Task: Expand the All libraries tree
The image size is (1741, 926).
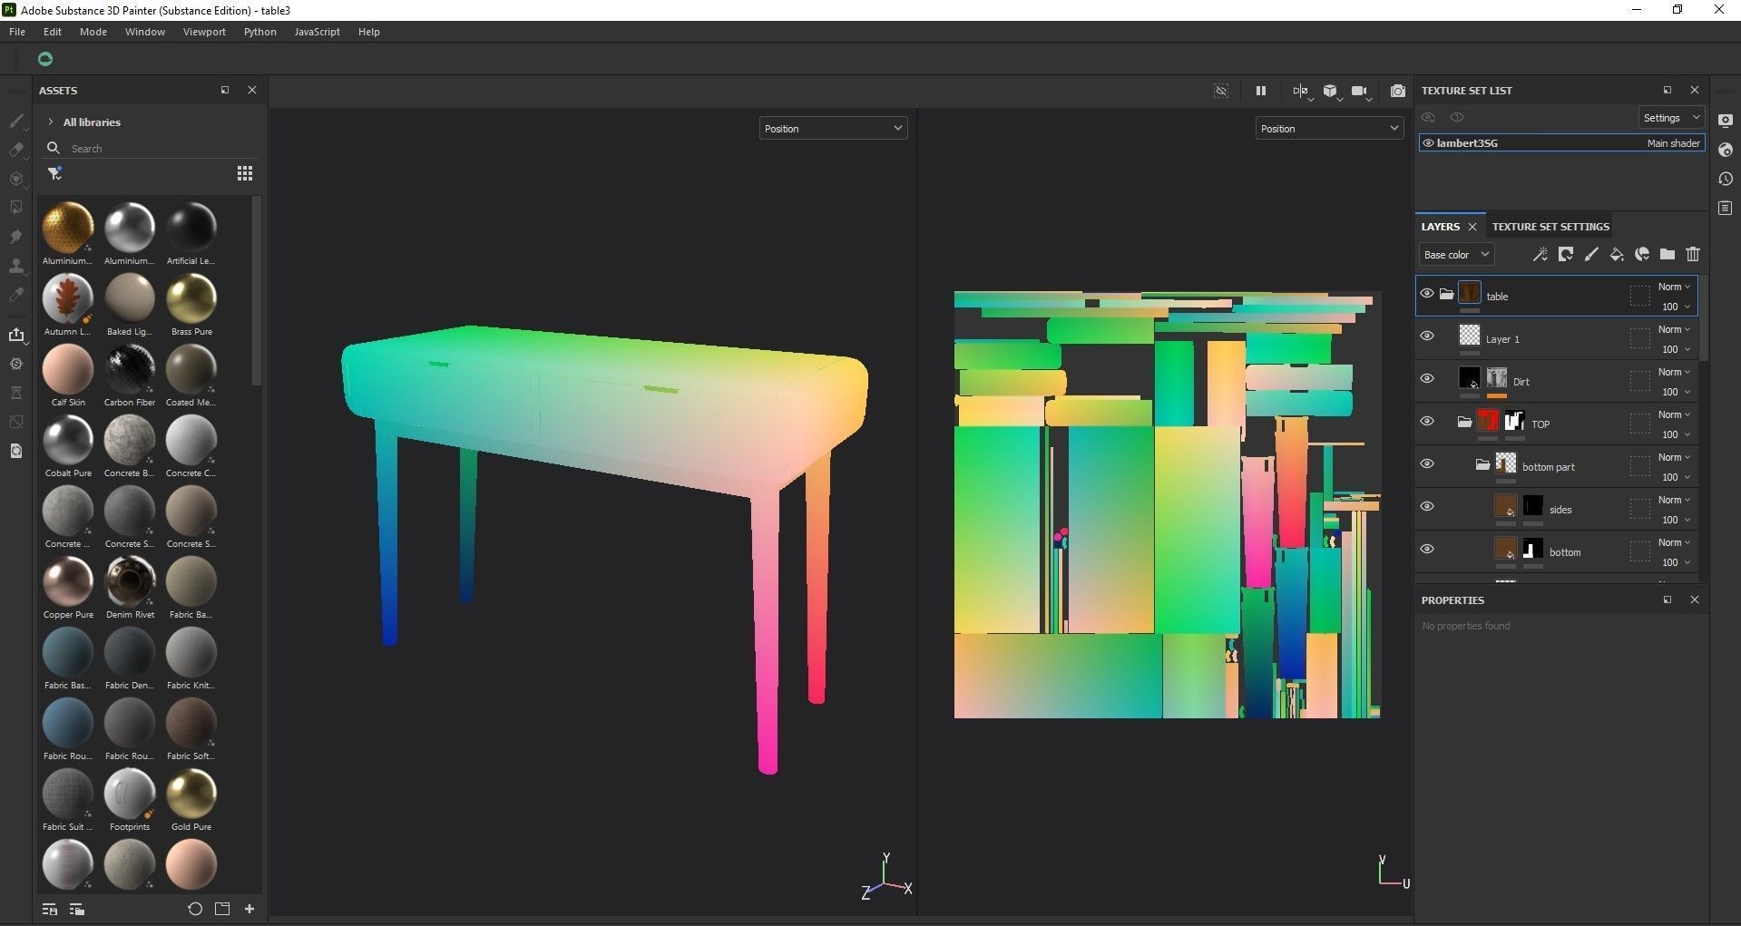Action: click(x=51, y=122)
